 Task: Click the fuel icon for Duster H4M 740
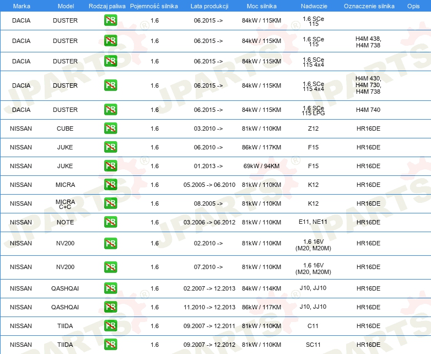click(110, 110)
